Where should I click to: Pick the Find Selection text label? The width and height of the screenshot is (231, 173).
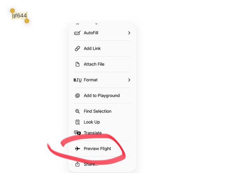97,111
